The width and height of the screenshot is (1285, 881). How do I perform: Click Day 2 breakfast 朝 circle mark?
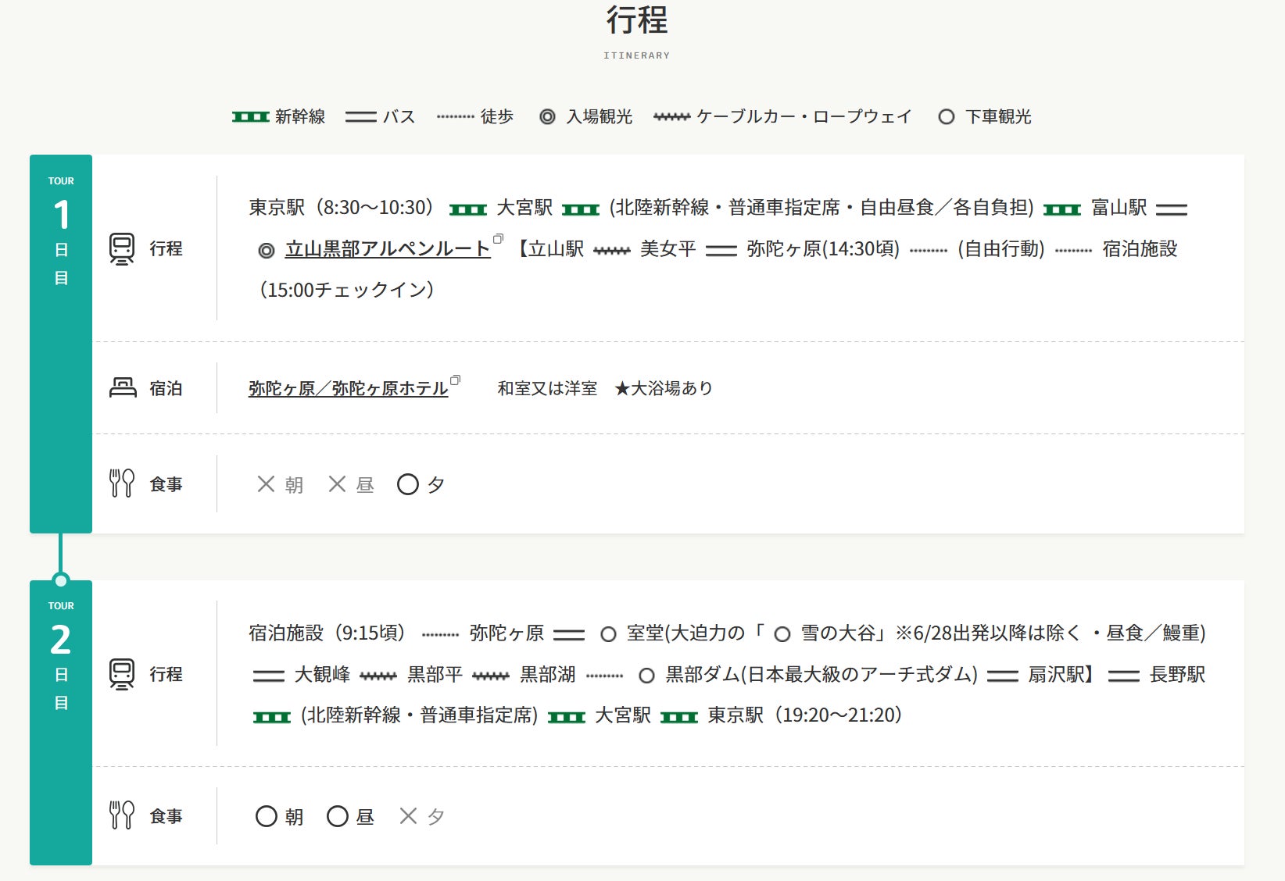tap(267, 817)
